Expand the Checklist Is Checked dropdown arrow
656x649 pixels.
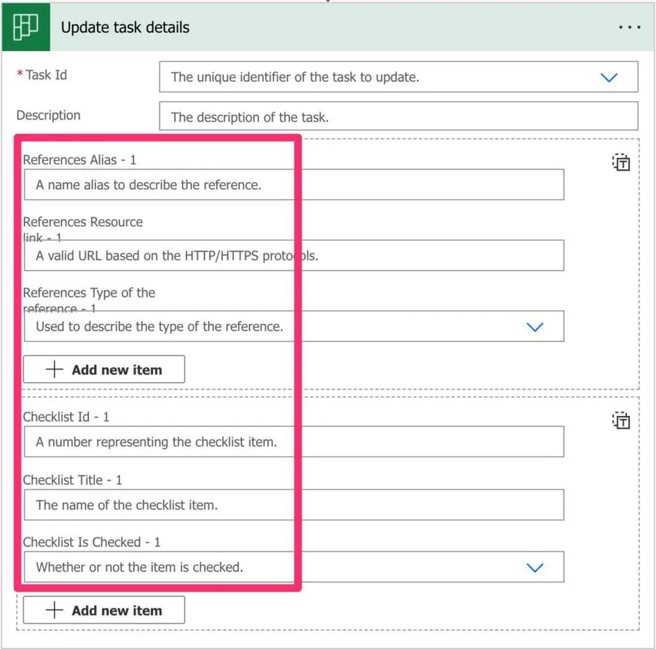535,567
